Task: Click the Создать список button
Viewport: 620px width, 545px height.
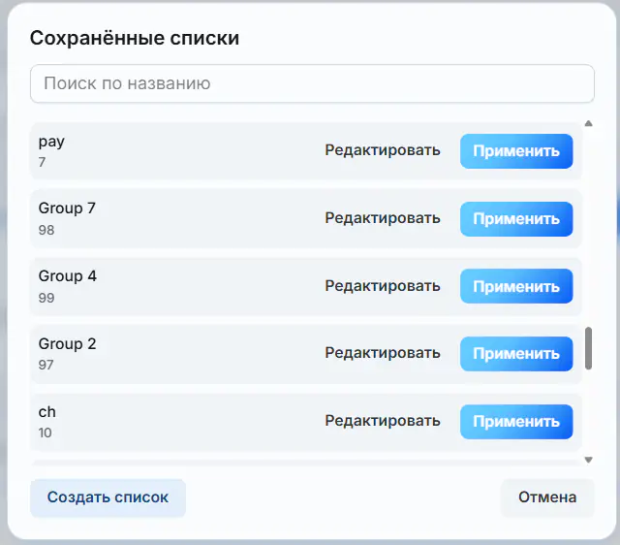Action: point(108,497)
